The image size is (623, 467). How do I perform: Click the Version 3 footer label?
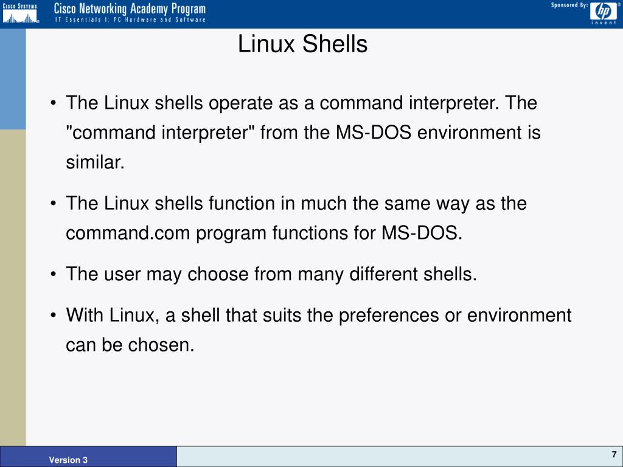click(x=68, y=460)
